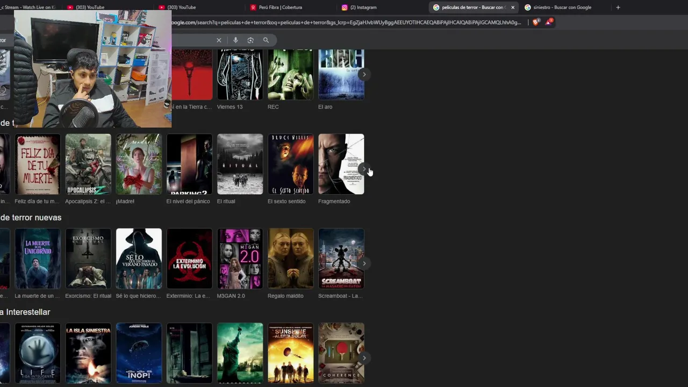Viewport: 688px width, 387px height.
Task: Click the 'El nivel del pánico' caption
Action: click(188, 202)
